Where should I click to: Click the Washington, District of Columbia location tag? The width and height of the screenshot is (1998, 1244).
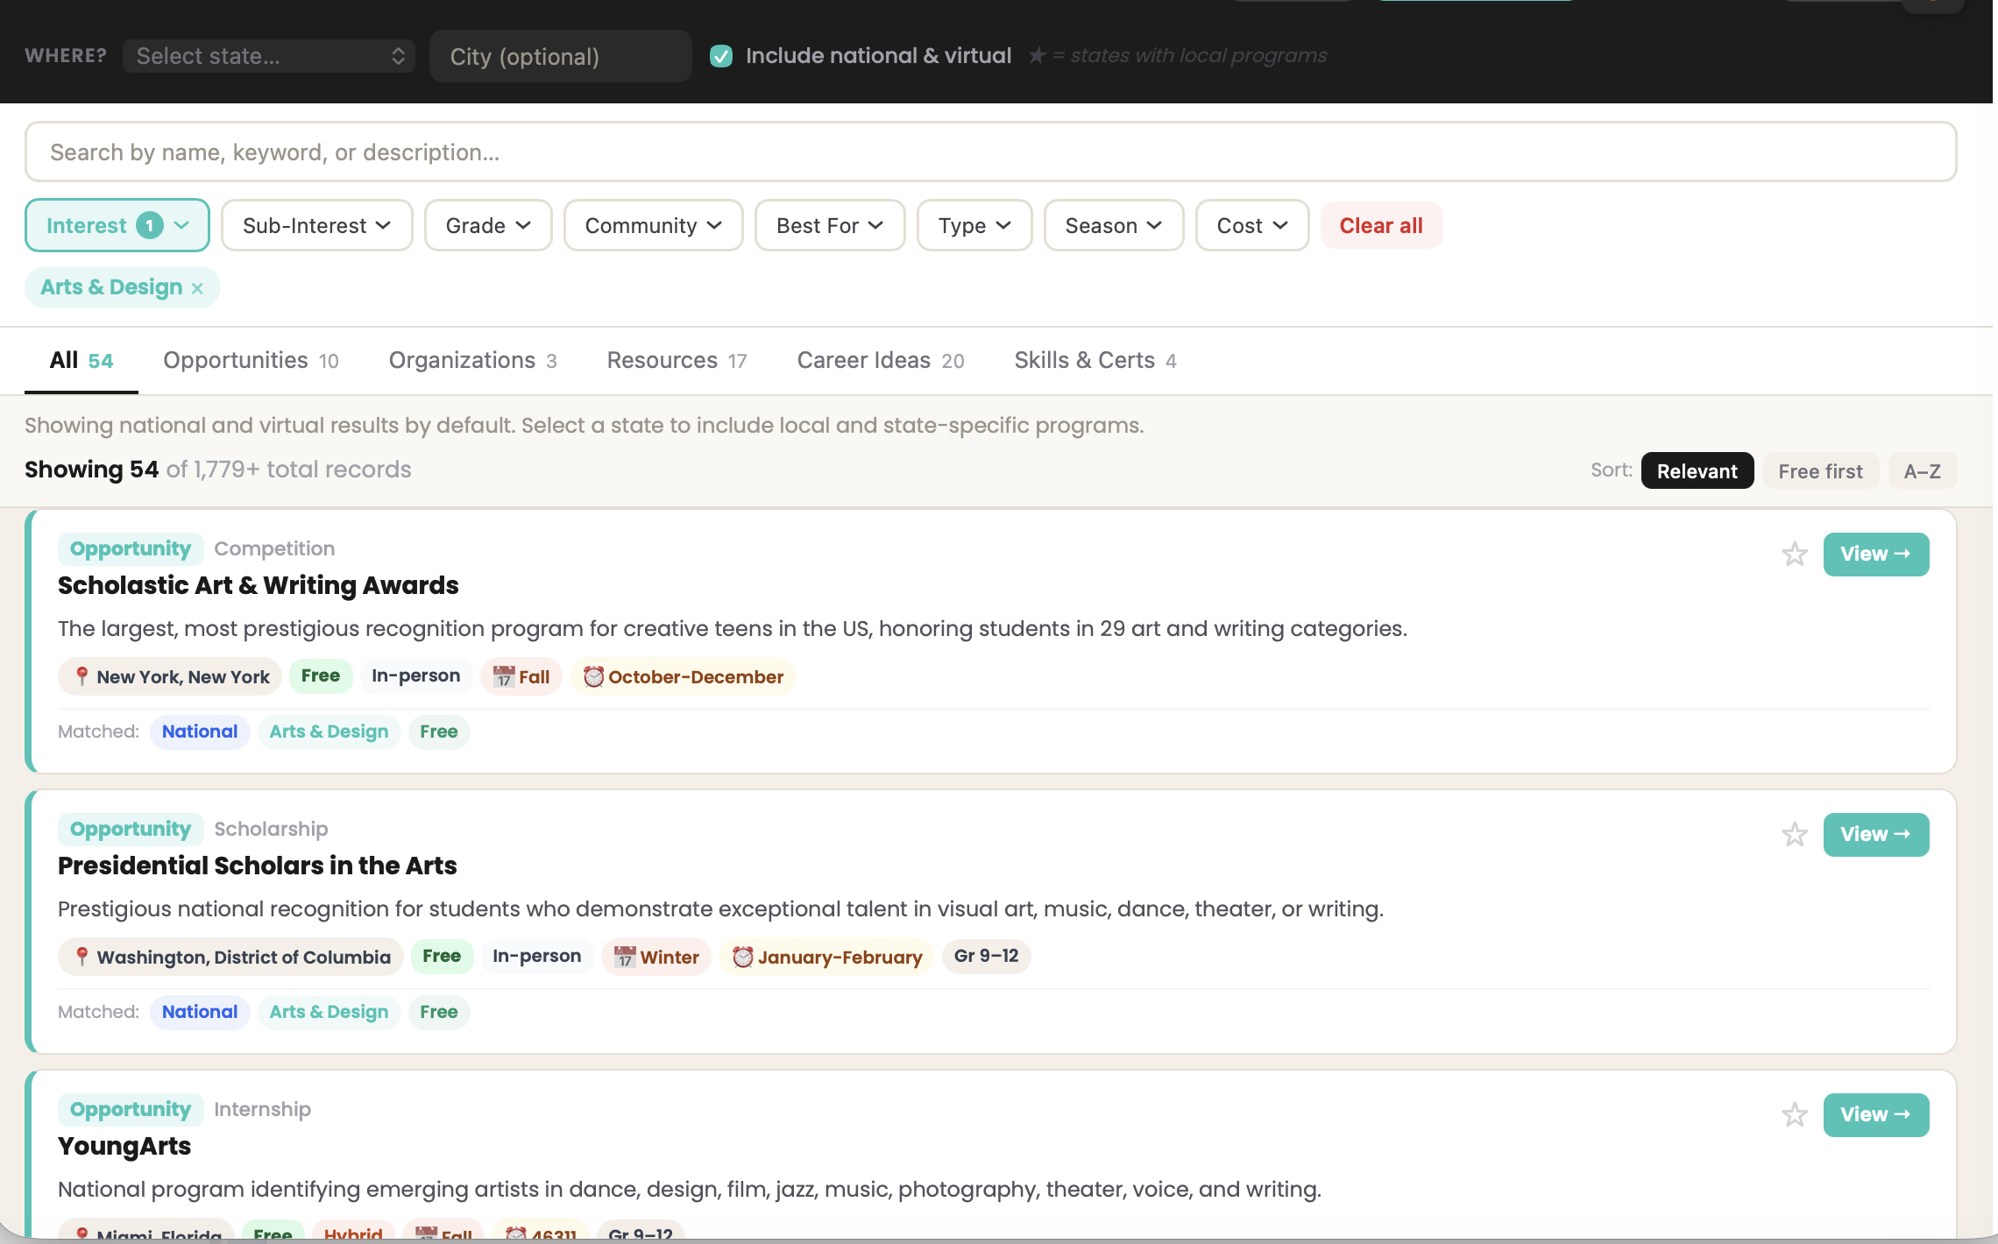click(x=230, y=957)
